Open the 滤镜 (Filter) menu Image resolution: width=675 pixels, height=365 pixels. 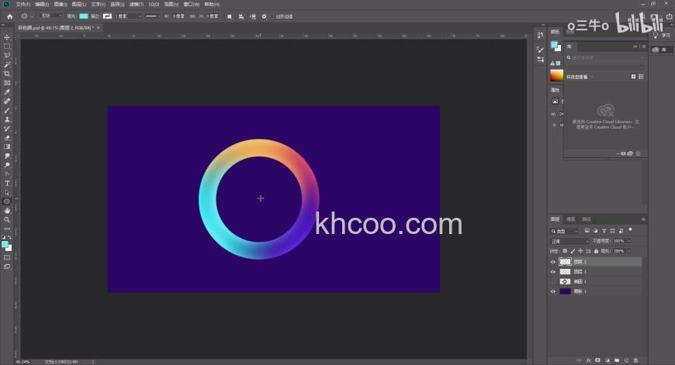137,5
